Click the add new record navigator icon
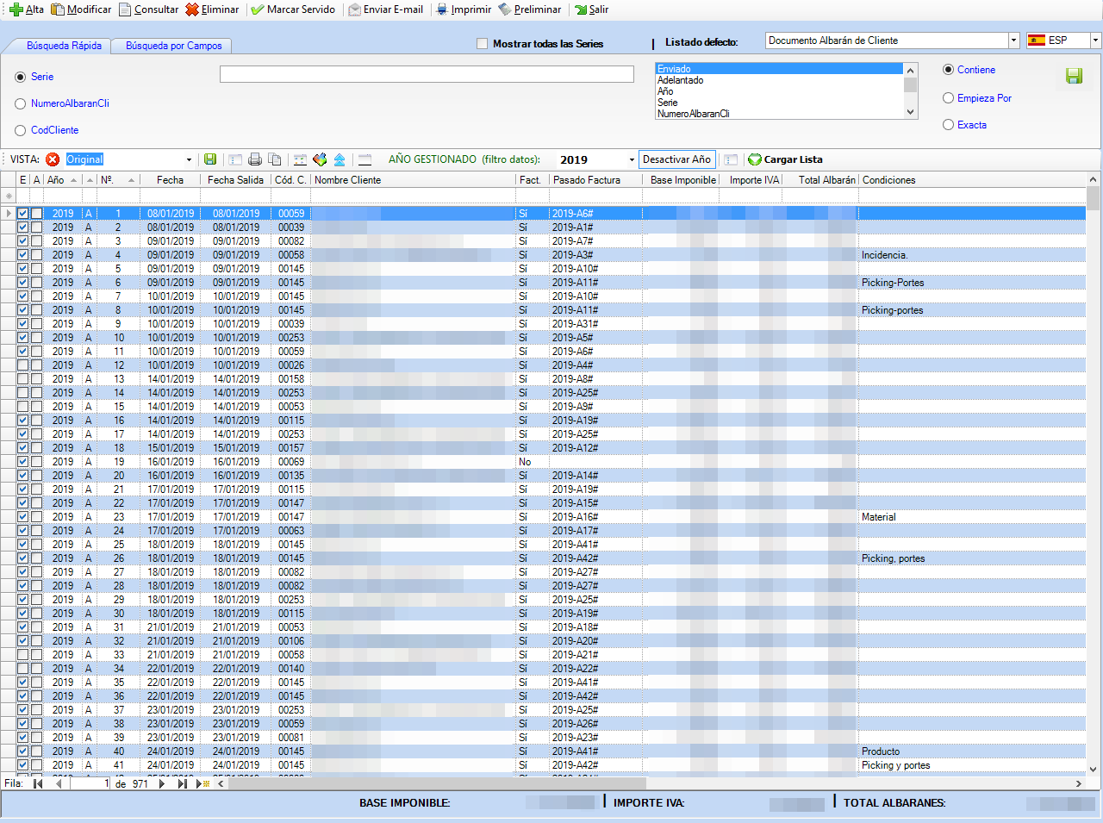The width and height of the screenshot is (1103, 823). point(203,783)
